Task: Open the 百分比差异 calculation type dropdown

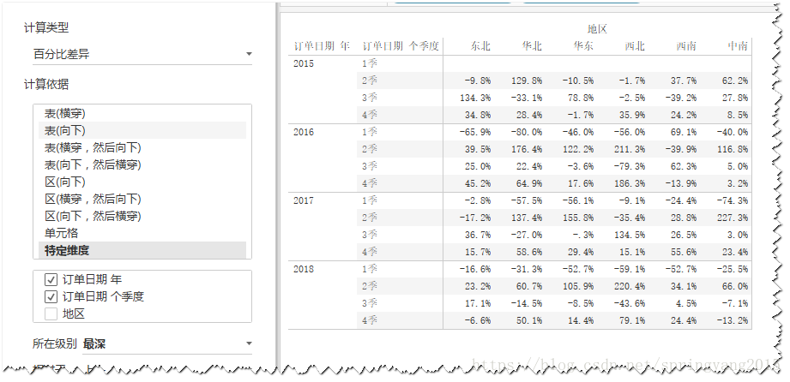Action: point(142,54)
